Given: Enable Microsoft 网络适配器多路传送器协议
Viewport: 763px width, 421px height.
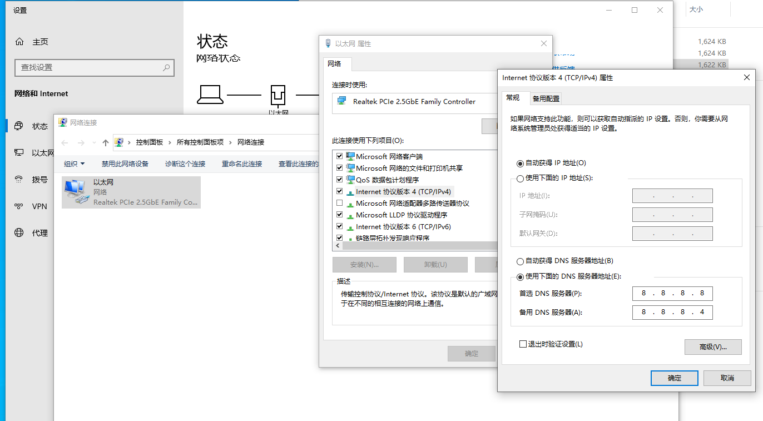Looking at the screenshot, I should (340, 202).
